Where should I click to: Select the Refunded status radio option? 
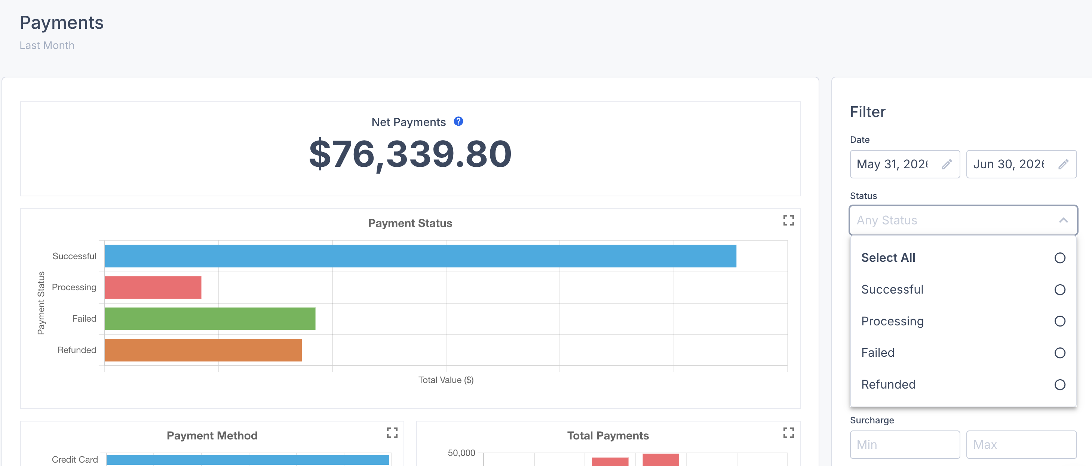point(1059,384)
